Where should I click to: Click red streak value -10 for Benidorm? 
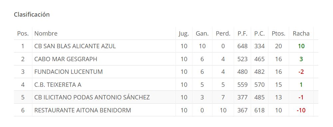[x=301, y=110]
